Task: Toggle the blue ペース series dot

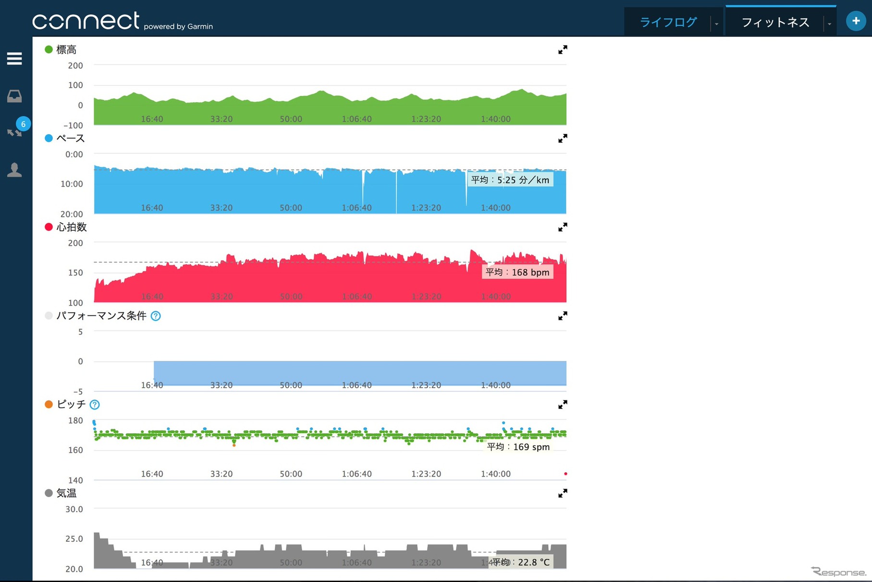Action: 49,138
